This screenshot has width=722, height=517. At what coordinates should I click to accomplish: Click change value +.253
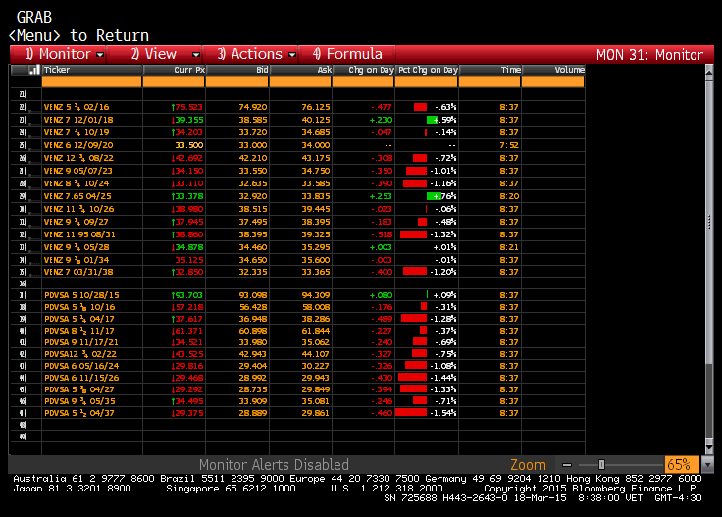pos(381,196)
